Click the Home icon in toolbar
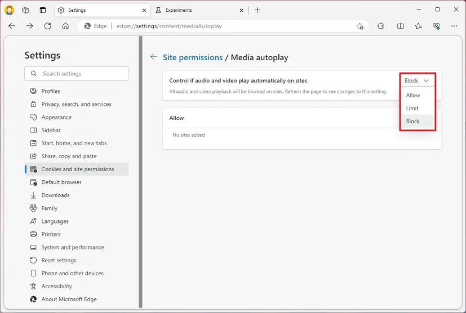Viewport: 466px width, 313px height. pyautogui.click(x=65, y=26)
